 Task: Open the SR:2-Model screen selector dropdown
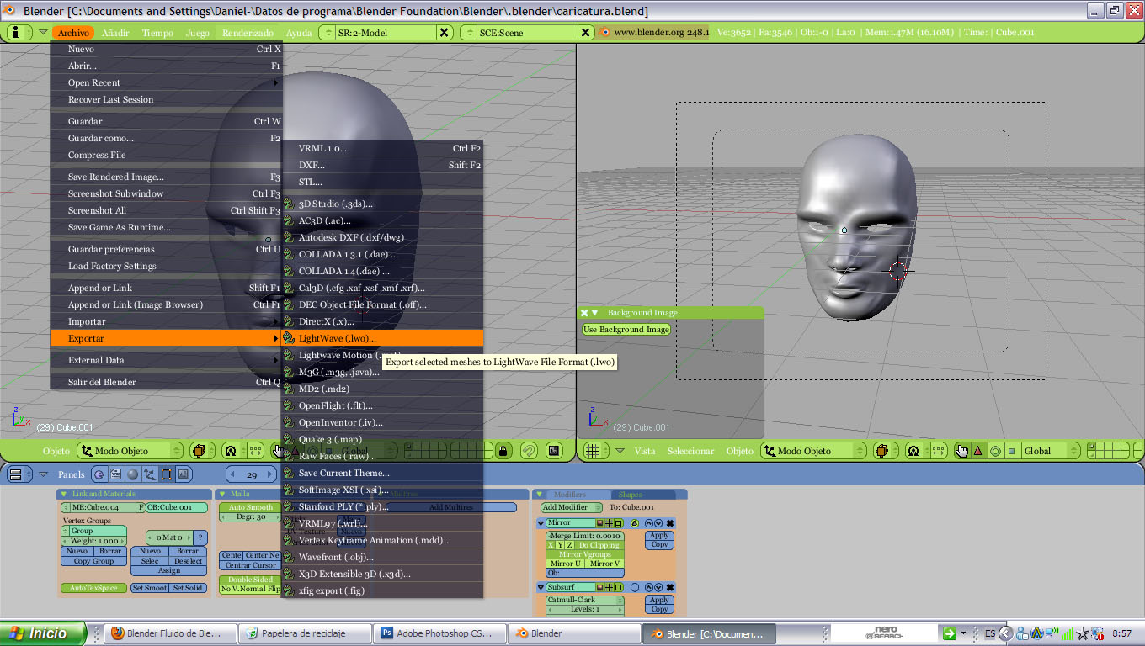tap(328, 33)
